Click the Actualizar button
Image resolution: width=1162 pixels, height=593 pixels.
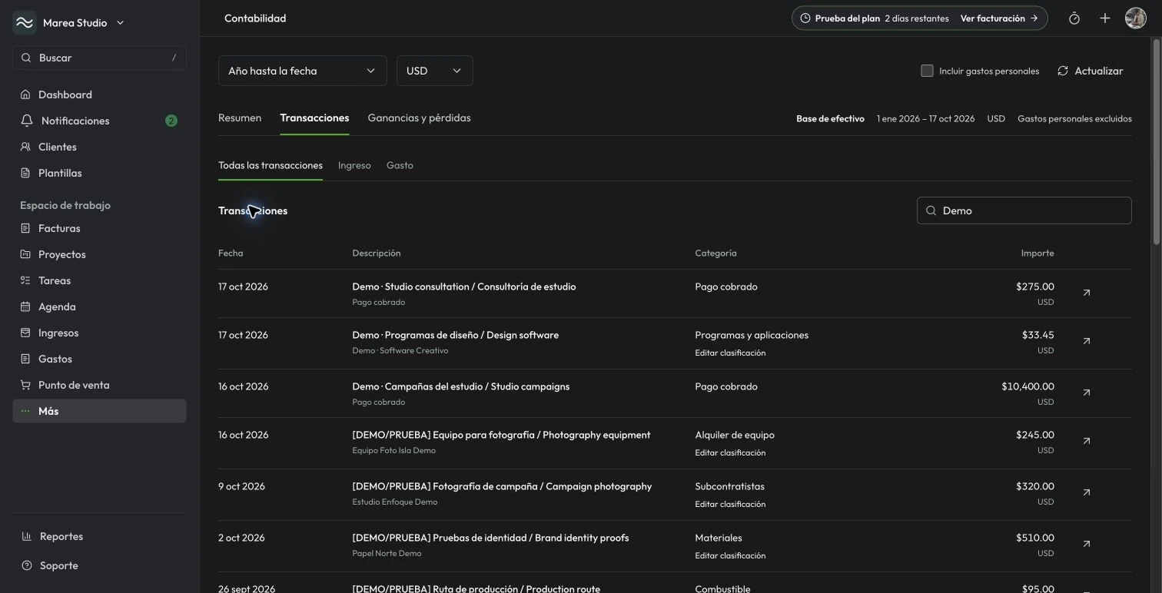pos(1090,71)
